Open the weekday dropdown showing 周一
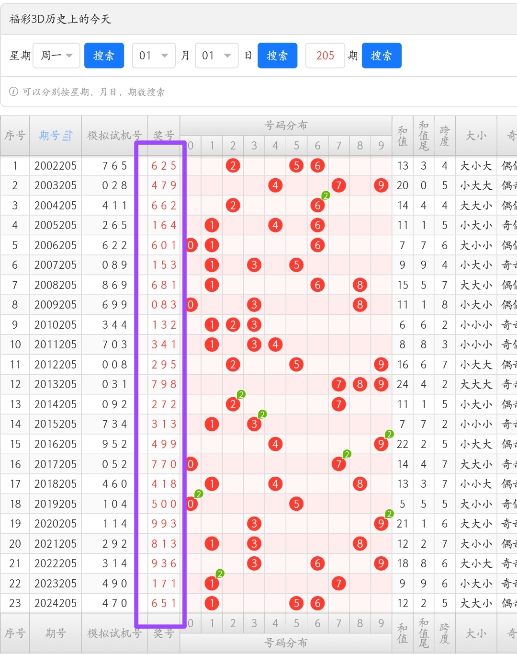Viewport: 517px width, 655px height. [56, 56]
